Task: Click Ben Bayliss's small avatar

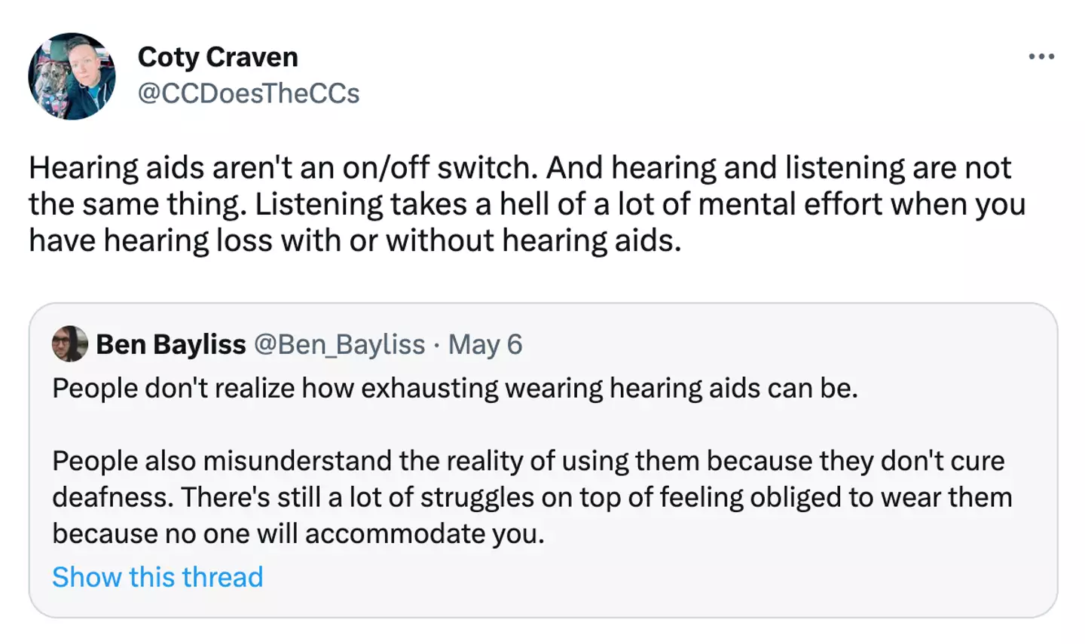Action: (x=69, y=344)
